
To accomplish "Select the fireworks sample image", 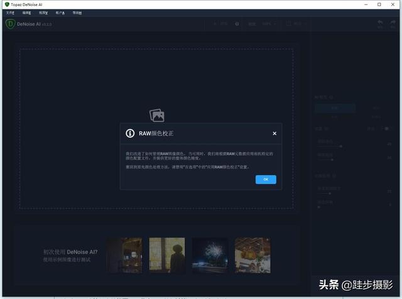I will click(x=210, y=255).
